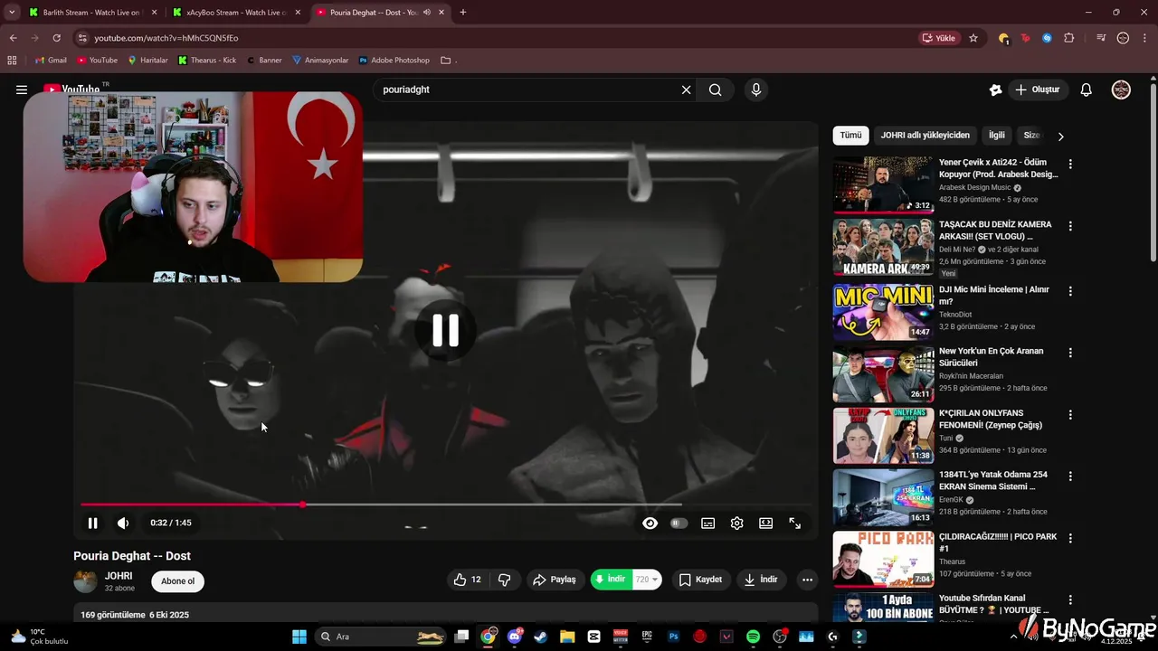Screen dimensions: 1158x651
Task: Click the Oluştur create button
Action: (x=1037, y=90)
